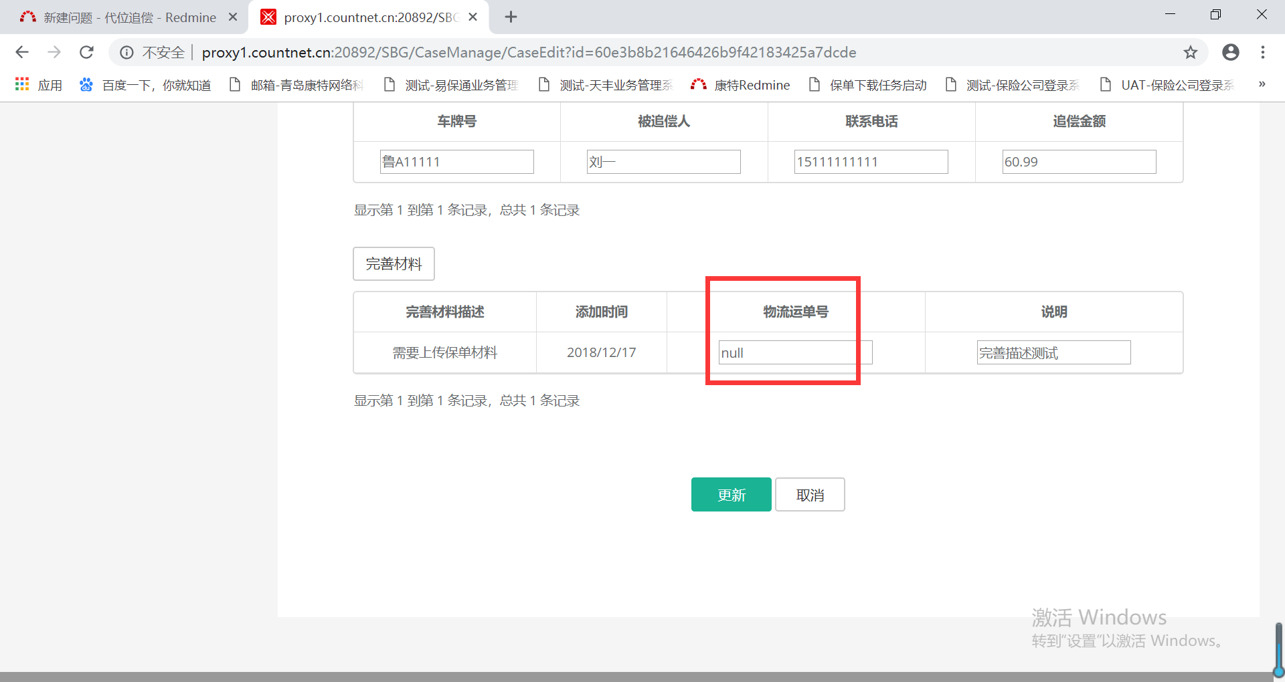1285x682 pixels.
Task: Select the 添加时间 column header
Action: click(x=602, y=312)
